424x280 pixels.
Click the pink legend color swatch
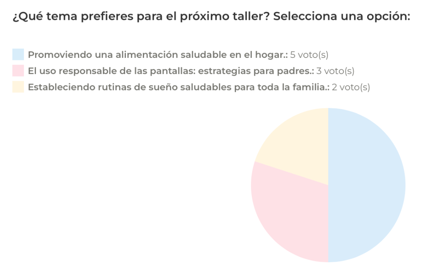[18, 71]
